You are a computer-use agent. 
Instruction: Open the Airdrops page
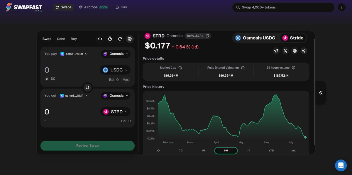tap(94, 7)
